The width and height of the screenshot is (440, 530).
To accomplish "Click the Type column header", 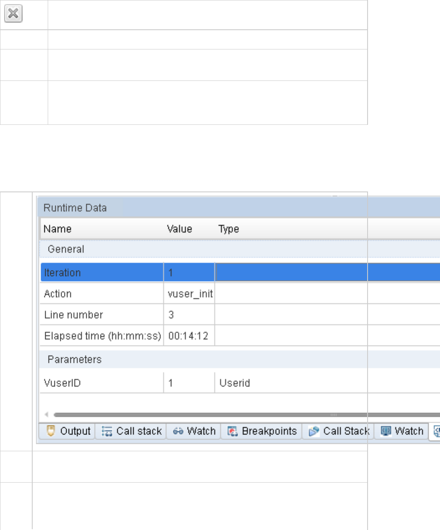I will 229,229.
